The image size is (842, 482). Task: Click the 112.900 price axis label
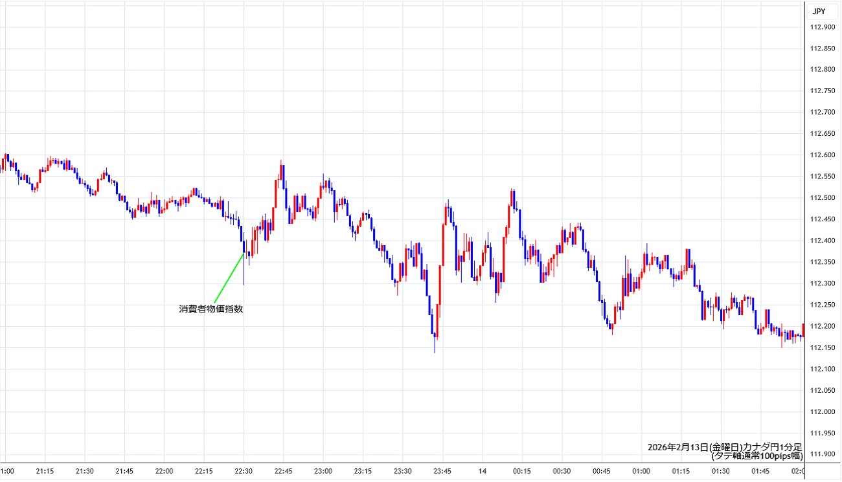[x=822, y=27]
